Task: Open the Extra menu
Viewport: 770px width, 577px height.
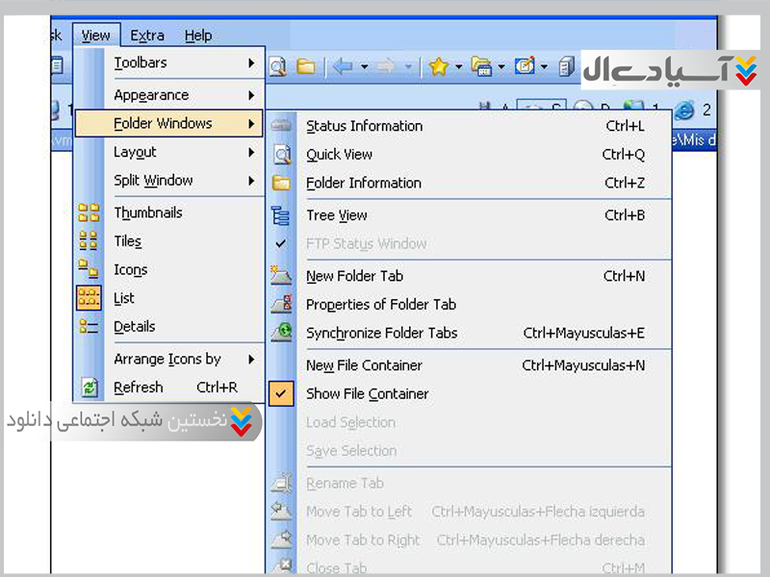Action: [x=147, y=36]
